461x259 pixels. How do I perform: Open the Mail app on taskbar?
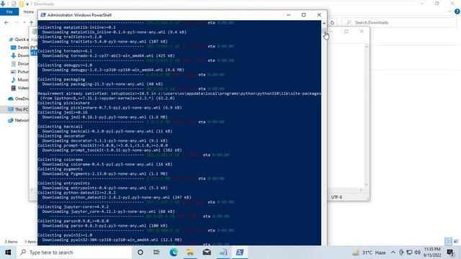coord(207,253)
